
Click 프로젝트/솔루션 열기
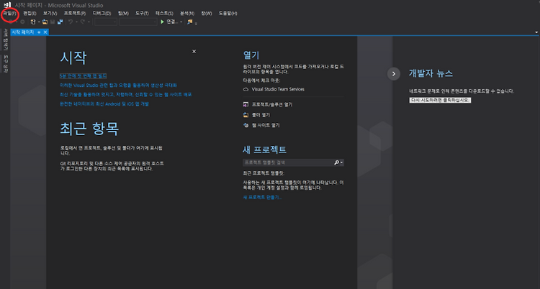pos(272,104)
